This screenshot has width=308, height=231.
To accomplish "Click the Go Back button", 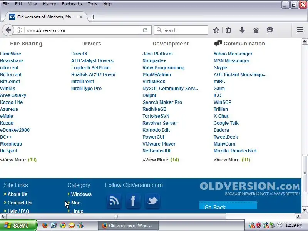I will point(228,206).
